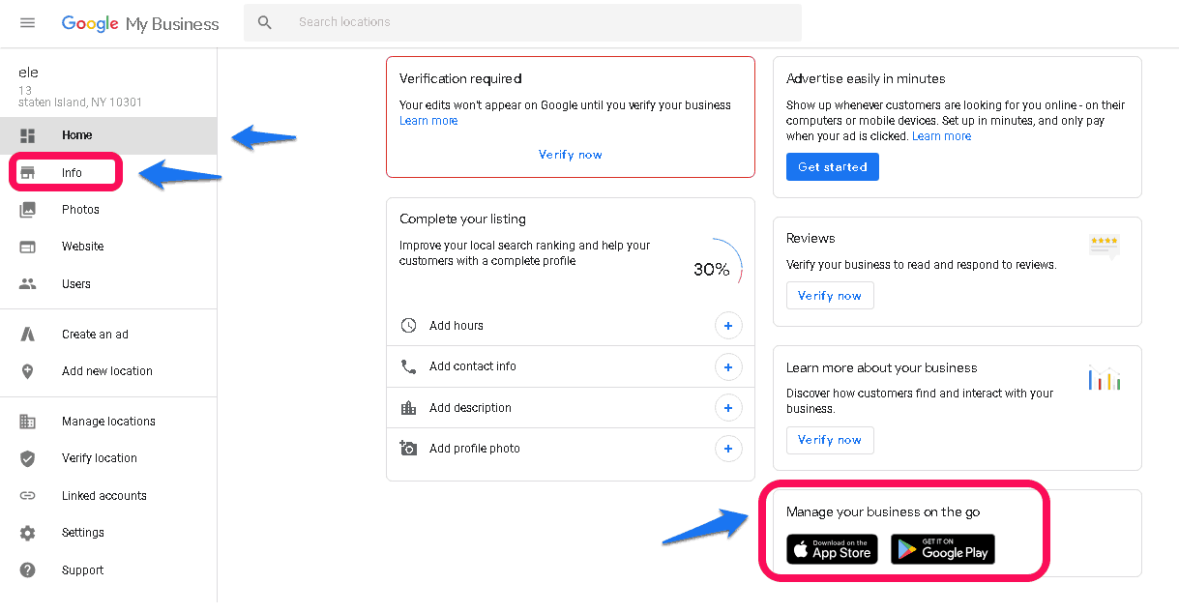The image size is (1179, 613).
Task: Click Learn more in Verification required card
Action: 428,121
